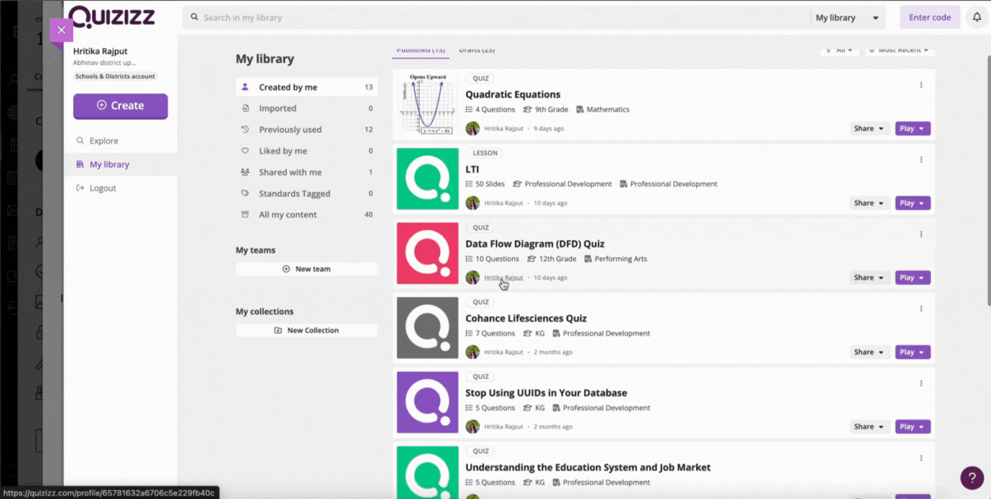This screenshot has width=991, height=499.
Task: Switch to the Drafts tab
Action: pyautogui.click(x=477, y=50)
